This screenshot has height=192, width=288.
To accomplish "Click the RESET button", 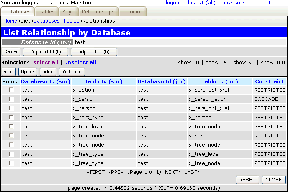I will coord(247,180).
